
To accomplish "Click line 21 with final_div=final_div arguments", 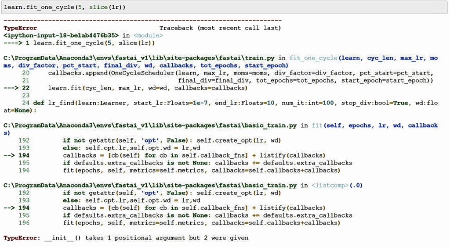I will tap(305, 80).
